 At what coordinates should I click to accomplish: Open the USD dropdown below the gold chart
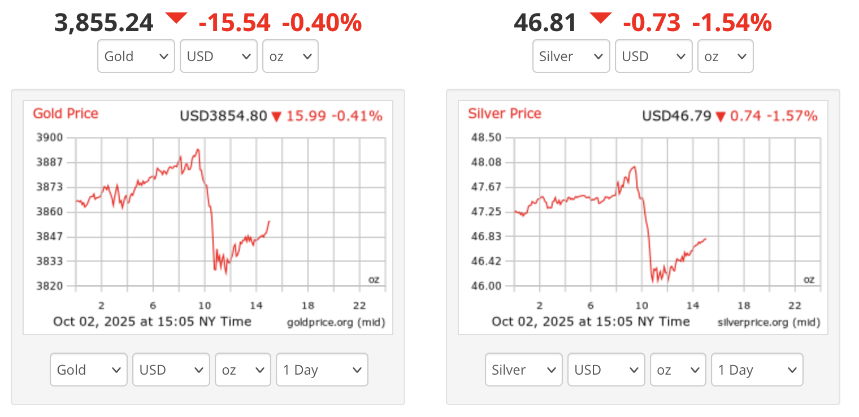coord(171,370)
